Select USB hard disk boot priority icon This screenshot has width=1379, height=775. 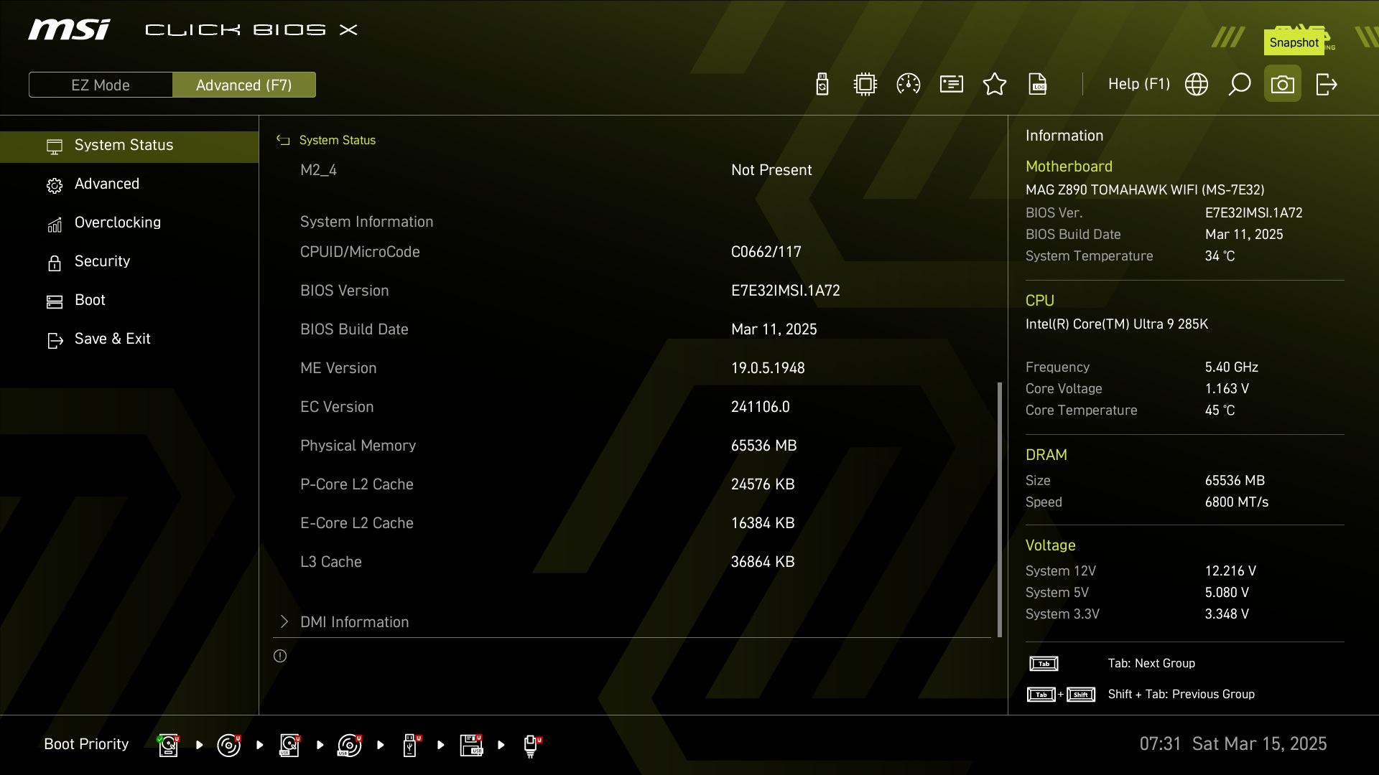click(x=289, y=746)
